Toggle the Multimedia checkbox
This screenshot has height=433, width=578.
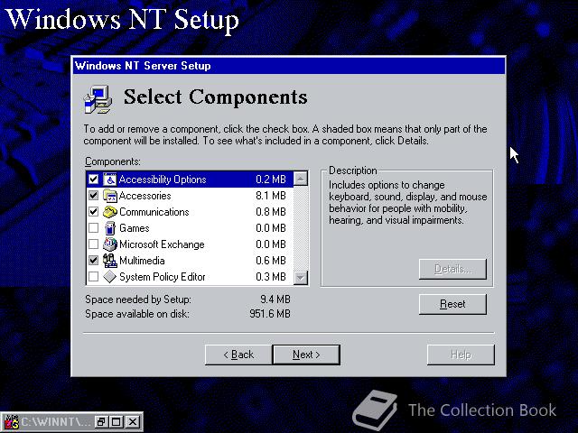[94, 261]
